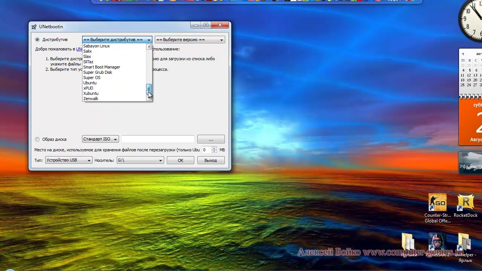Click the Выход button
Screen dimensions: 482x271
click(210, 160)
